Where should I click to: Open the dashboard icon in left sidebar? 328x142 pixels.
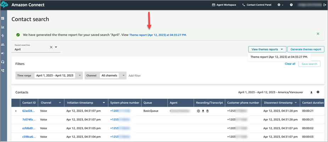point(3,18)
